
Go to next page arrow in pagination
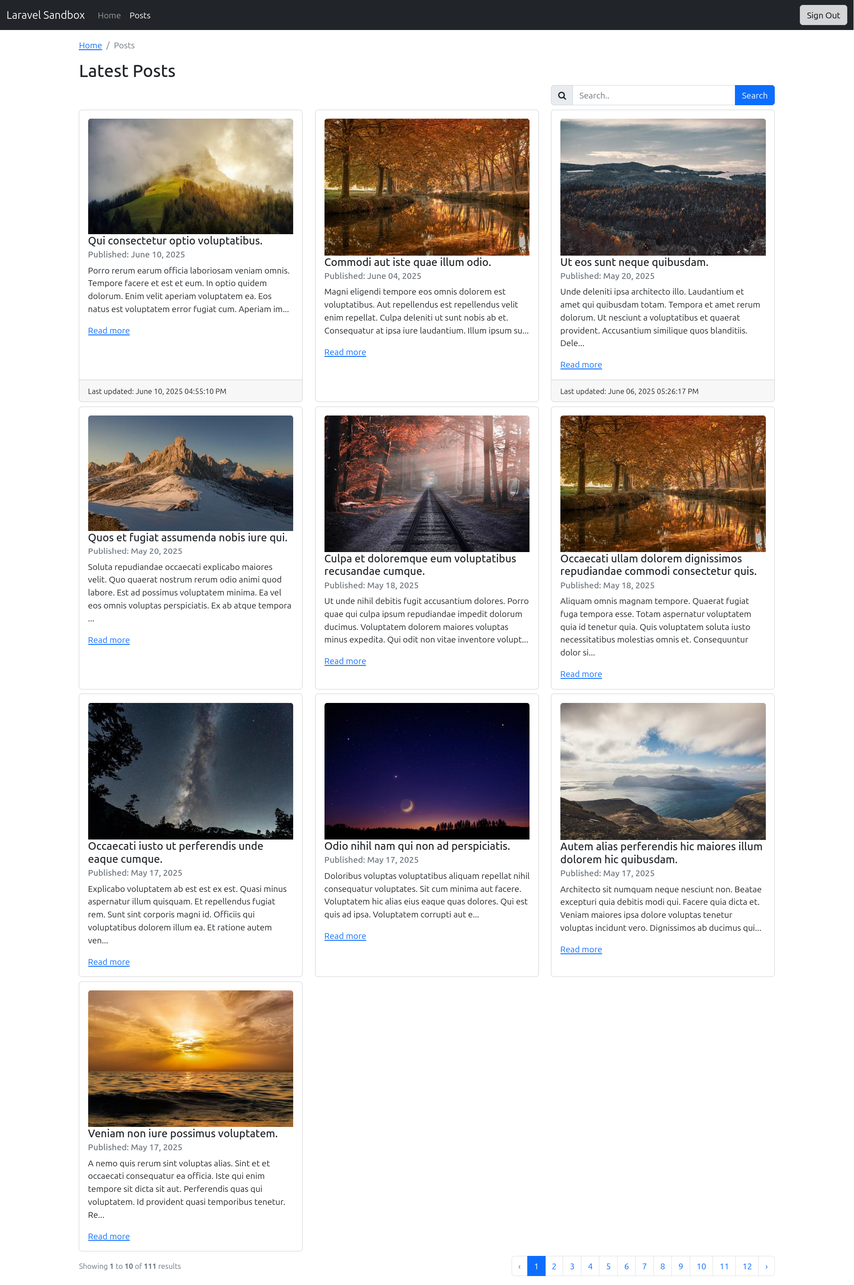(x=766, y=1266)
